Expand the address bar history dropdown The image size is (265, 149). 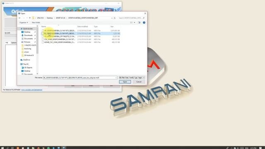112,18
